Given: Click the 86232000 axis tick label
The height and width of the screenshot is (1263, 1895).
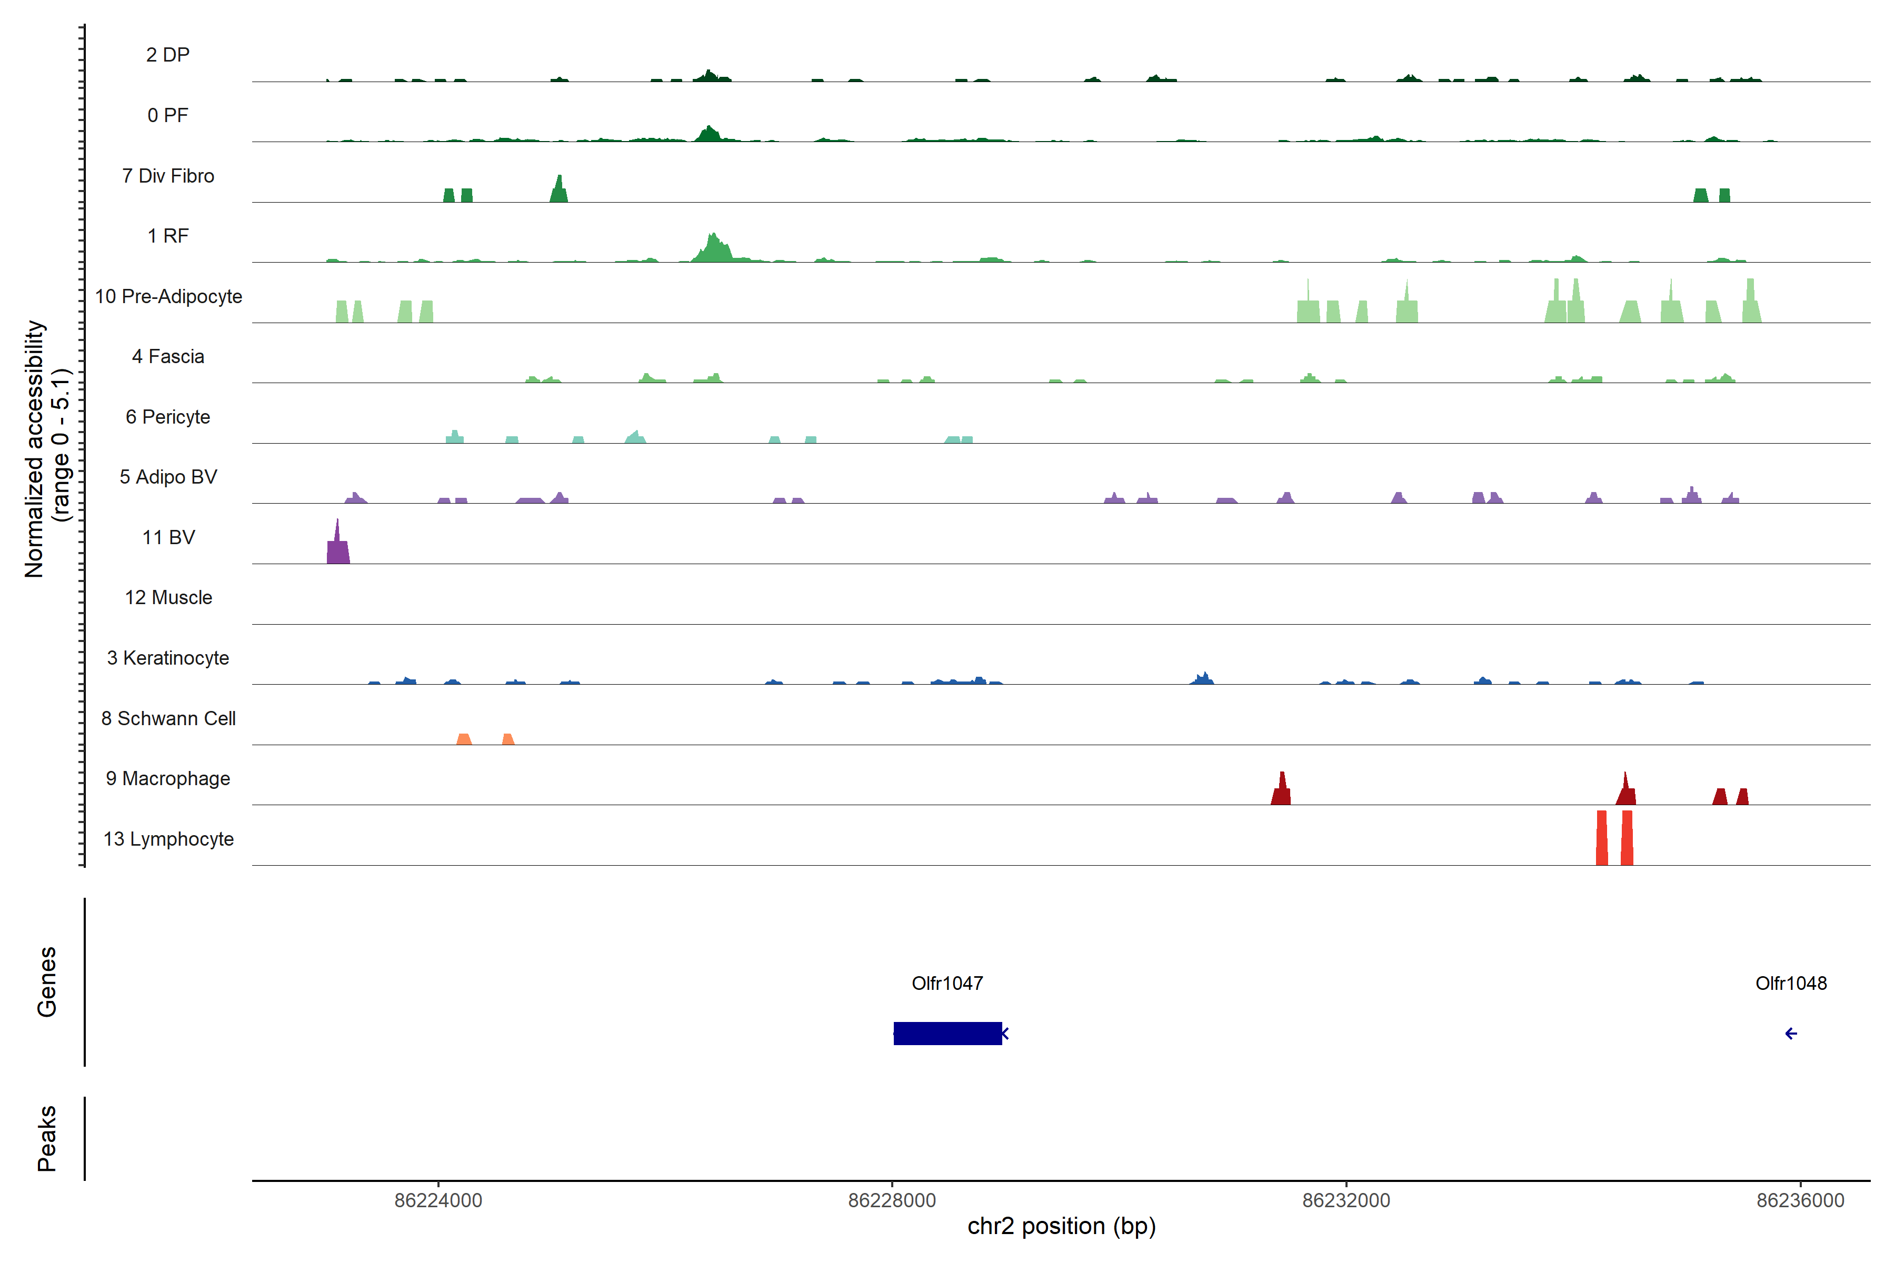Looking at the screenshot, I should click(1345, 1200).
